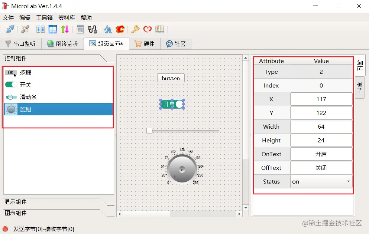Open the 资料库 menu
The image size is (369, 234).
[67, 18]
